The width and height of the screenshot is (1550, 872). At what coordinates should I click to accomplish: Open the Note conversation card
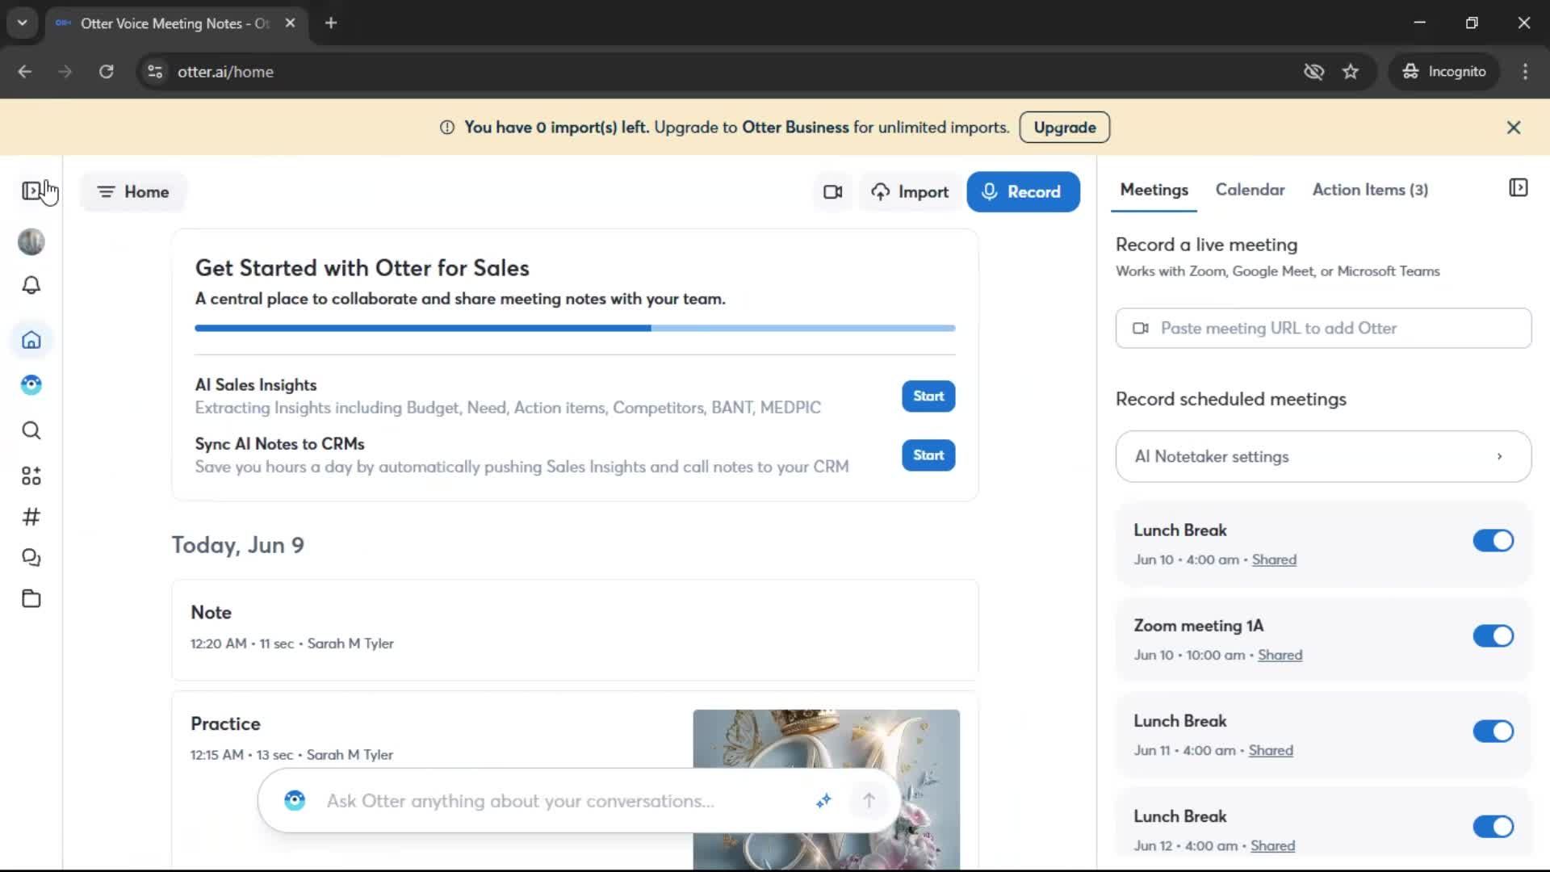pyautogui.click(x=575, y=630)
